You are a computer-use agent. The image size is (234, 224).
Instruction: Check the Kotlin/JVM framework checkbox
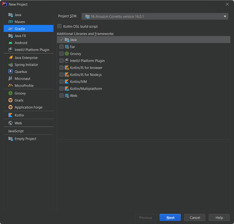61,81
